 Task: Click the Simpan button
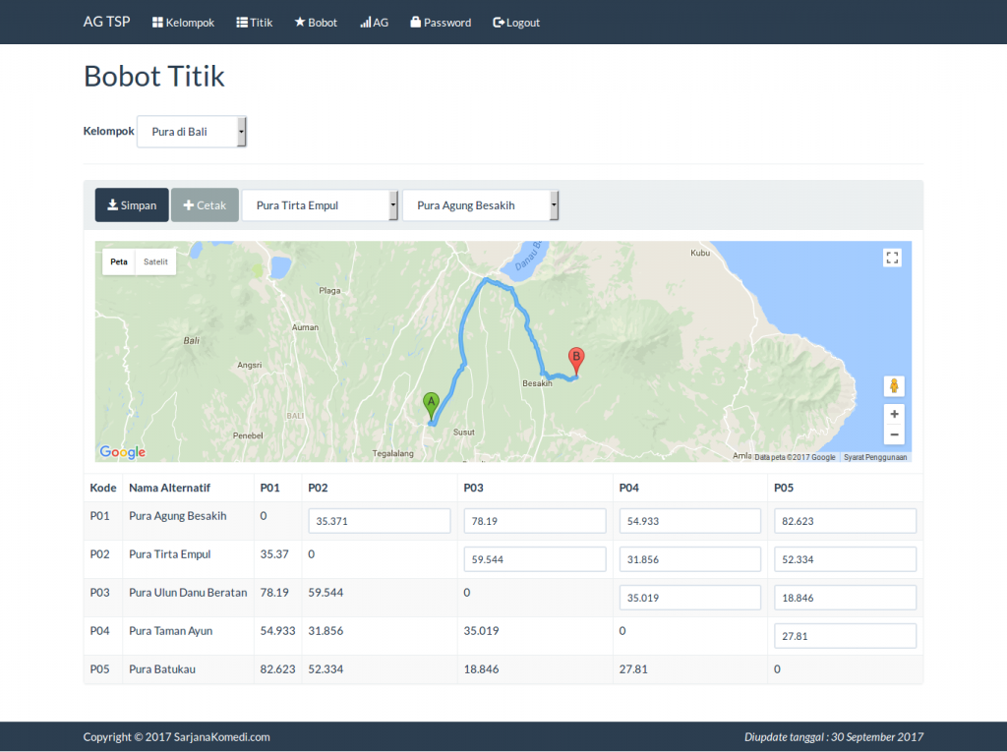coord(132,204)
